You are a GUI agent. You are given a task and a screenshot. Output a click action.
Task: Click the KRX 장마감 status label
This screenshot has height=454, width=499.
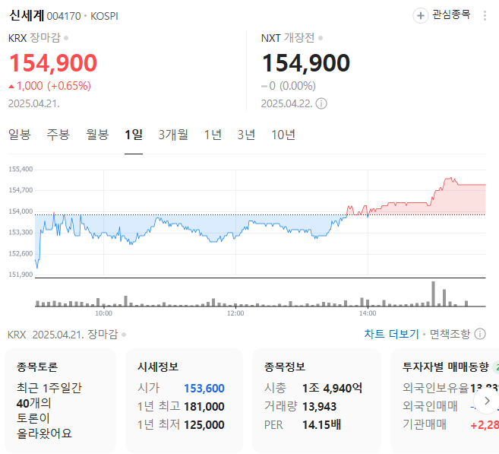click(34, 38)
